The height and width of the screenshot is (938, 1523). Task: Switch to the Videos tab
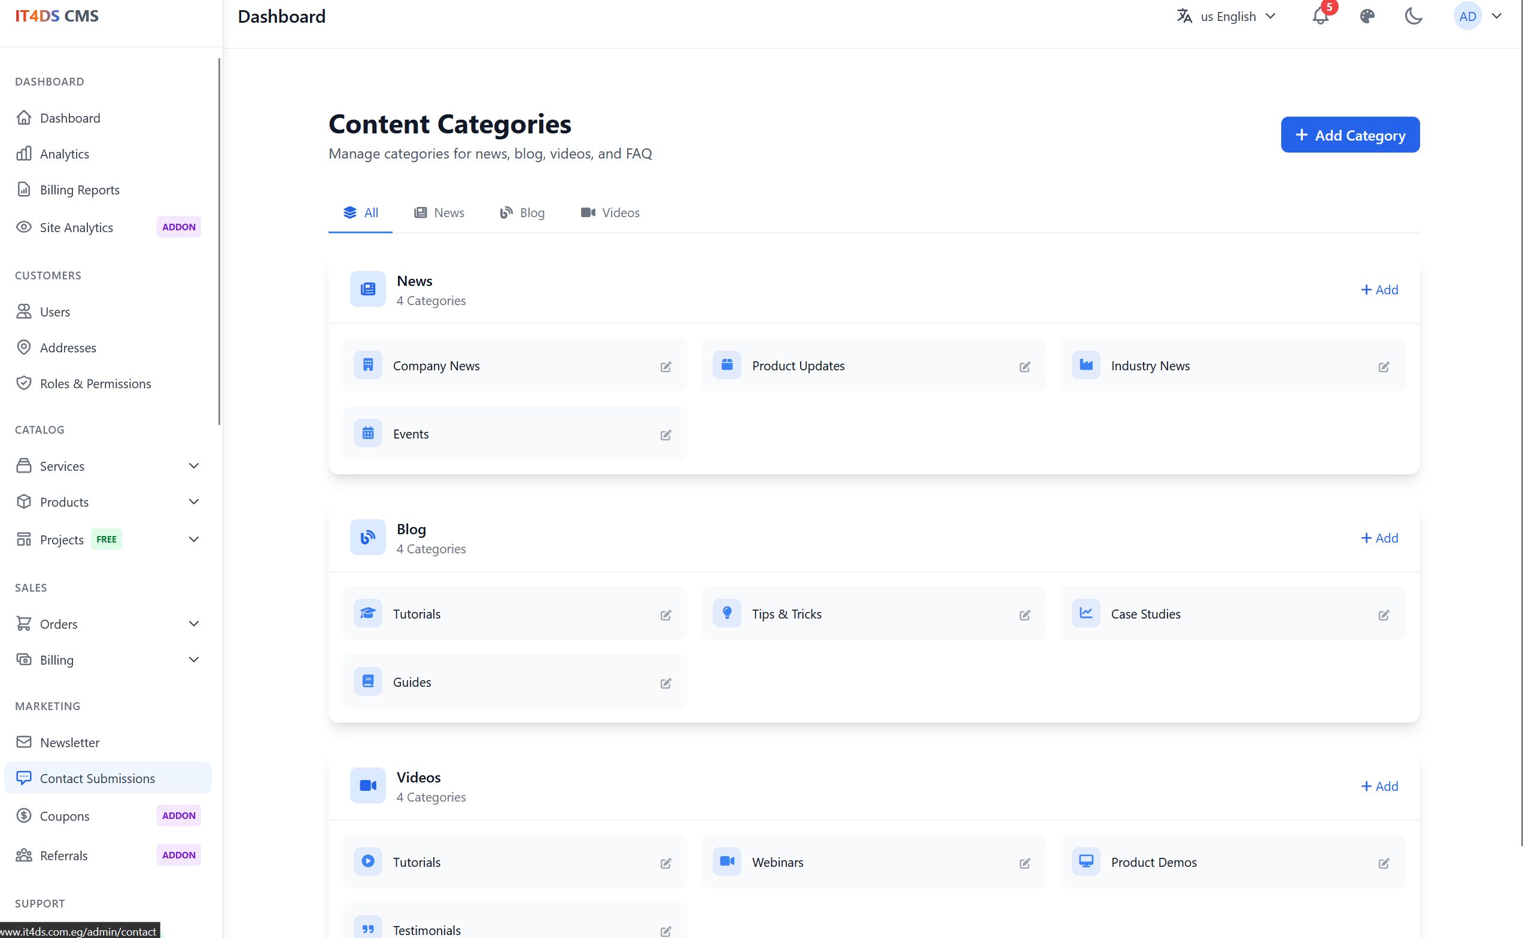(x=609, y=213)
